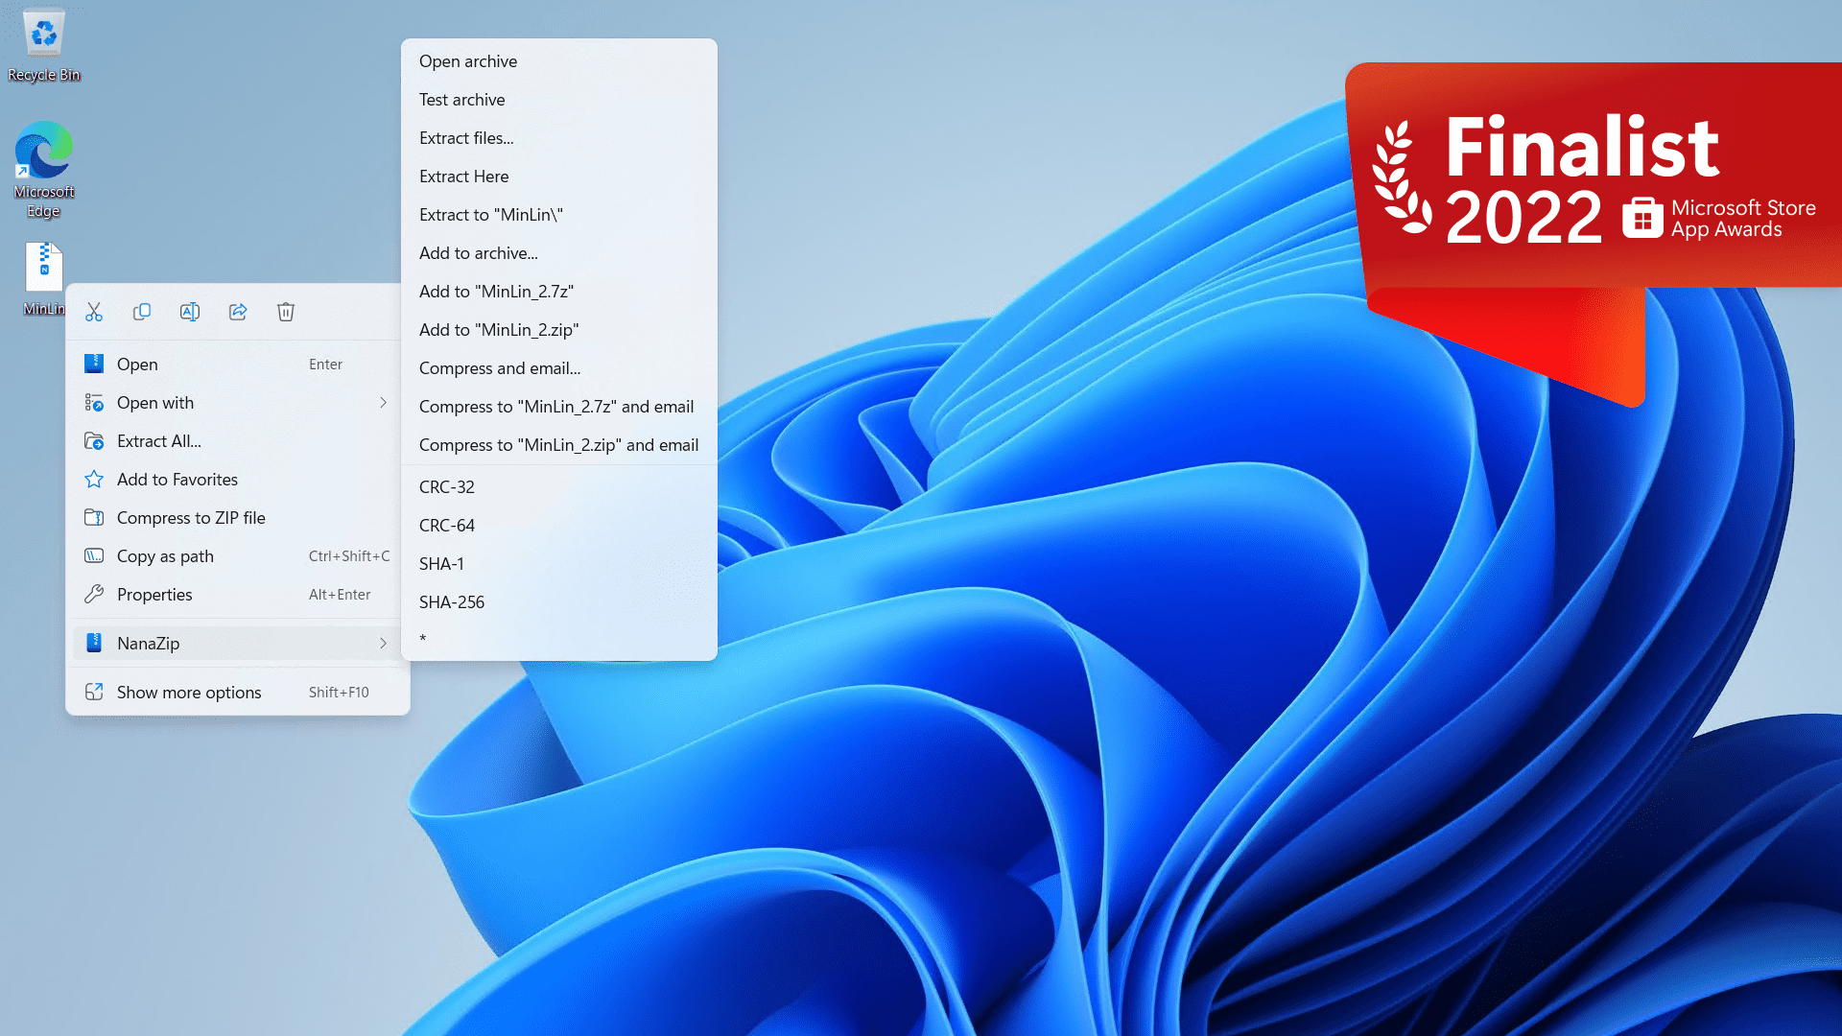Select SHA-1 checksum option
This screenshot has height=1036, width=1842.
pyautogui.click(x=441, y=563)
